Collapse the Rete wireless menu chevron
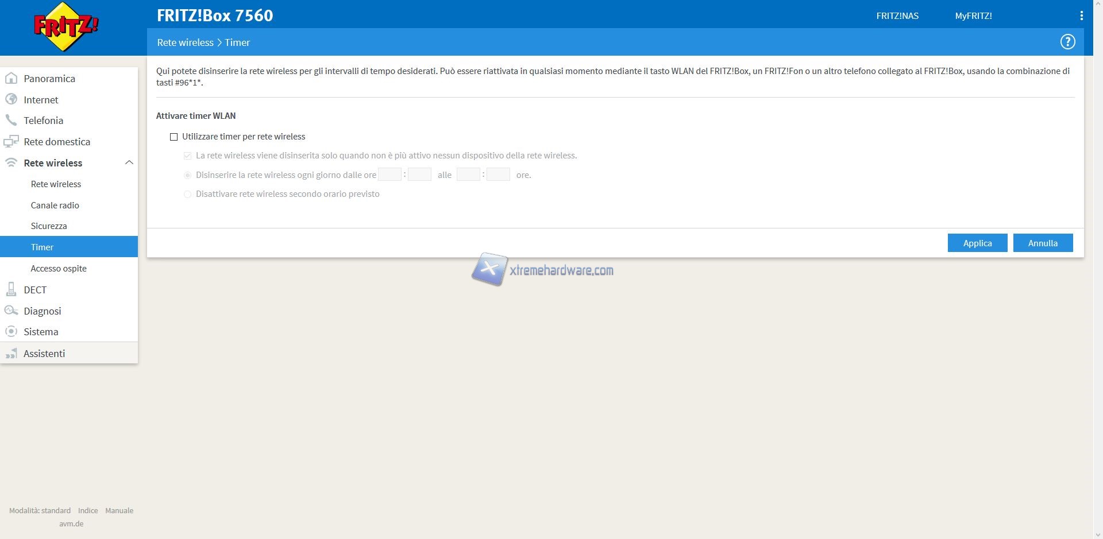Viewport: 1103px width, 539px height. pos(129,163)
